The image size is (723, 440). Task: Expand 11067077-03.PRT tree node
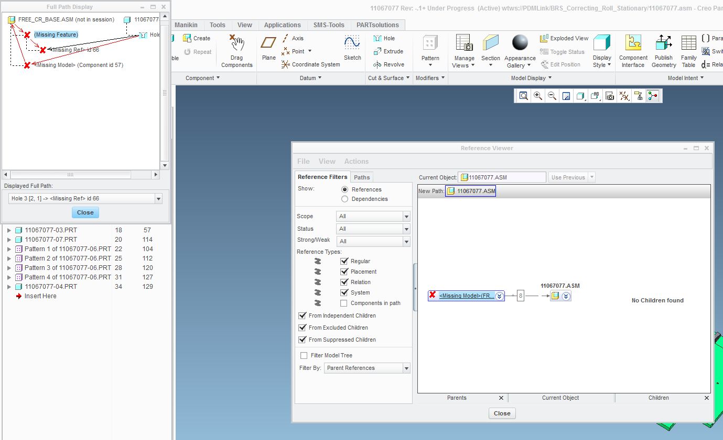click(9, 230)
